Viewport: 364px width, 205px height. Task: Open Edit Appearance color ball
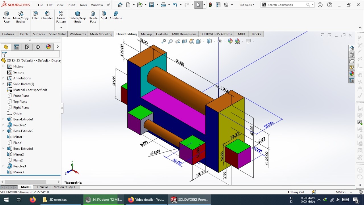[x=230, y=41]
